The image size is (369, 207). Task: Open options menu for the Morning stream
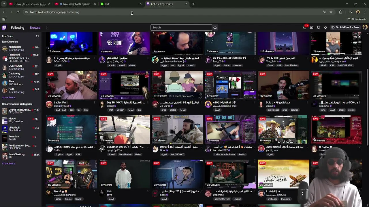pos(95,191)
